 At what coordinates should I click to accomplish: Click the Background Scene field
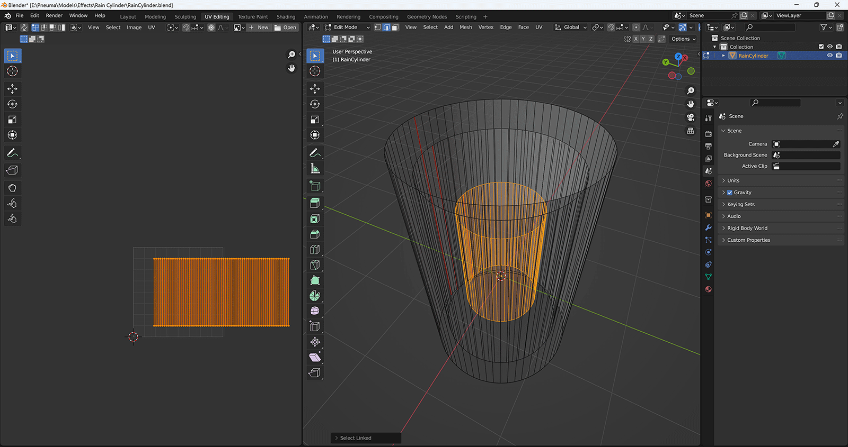pos(807,155)
